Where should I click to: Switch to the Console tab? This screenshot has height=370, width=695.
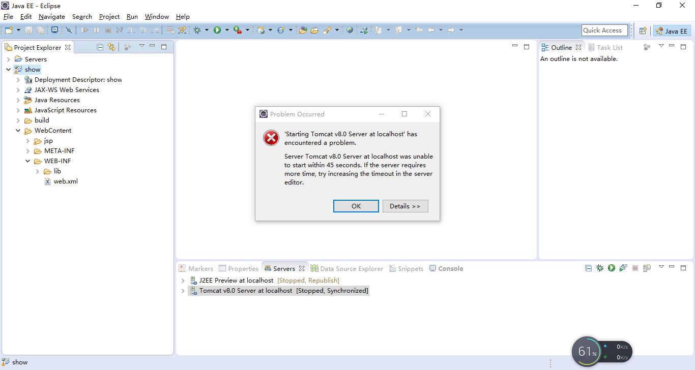pyautogui.click(x=446, y=268)
